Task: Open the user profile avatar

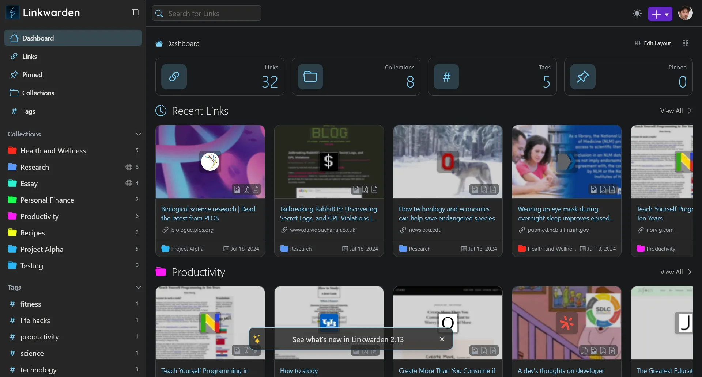Action: point(685,14)
